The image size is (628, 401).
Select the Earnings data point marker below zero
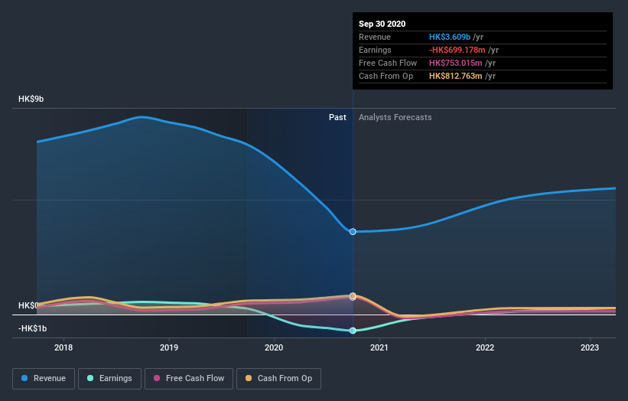point(353,331)
